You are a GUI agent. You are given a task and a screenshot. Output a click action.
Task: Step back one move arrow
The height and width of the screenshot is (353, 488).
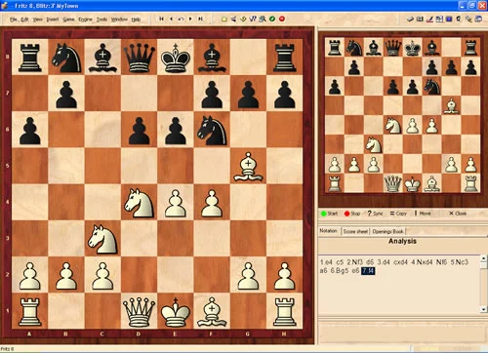point(171,19)
